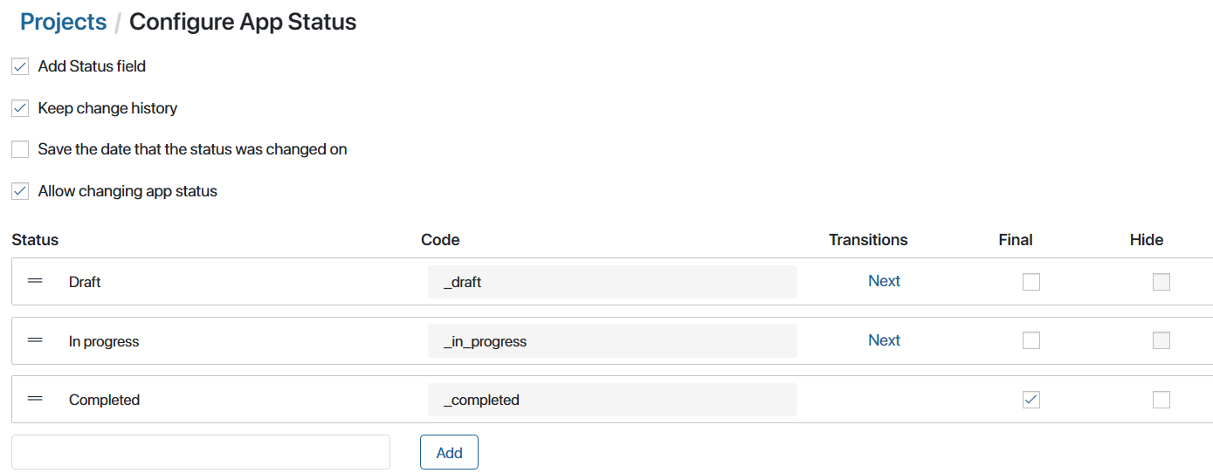The width and height of the screenshot is (1213, 473).
Task: Uncheck Final for Completed status
Action: (1031, 400)
